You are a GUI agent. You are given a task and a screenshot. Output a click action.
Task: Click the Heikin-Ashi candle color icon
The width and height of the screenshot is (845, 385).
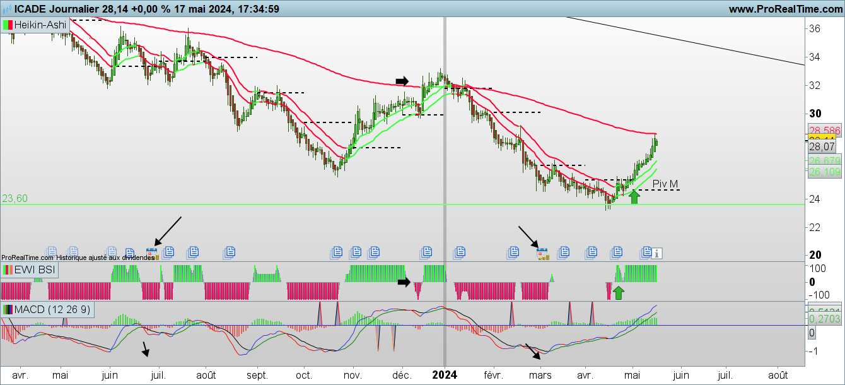click(8, 25)
